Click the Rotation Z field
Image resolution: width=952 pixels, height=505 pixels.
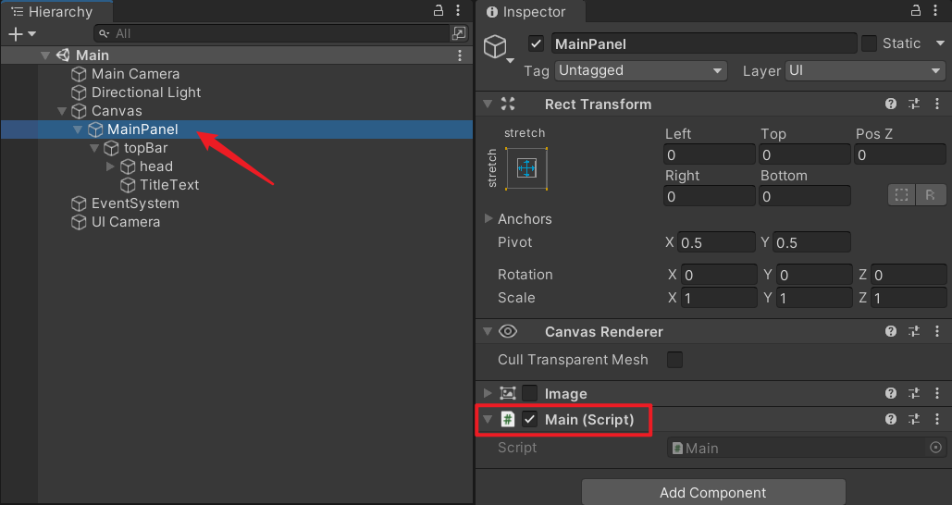pos(909,275)
